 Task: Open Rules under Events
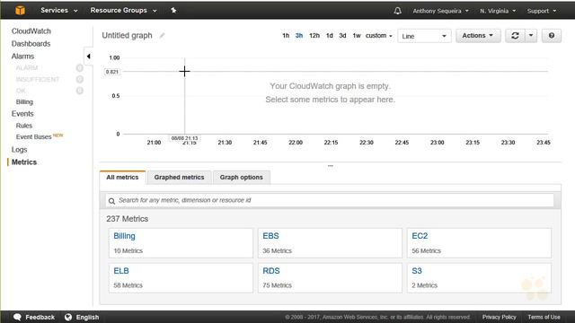pos(24,126)
